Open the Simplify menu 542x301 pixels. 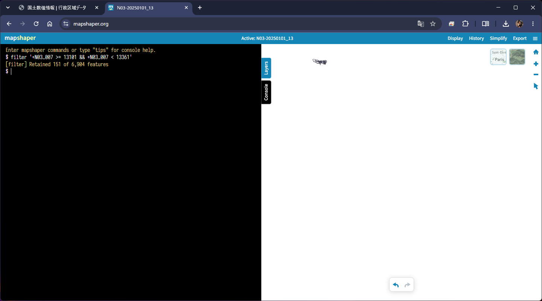pyautogui.click(x=498, y=38)
